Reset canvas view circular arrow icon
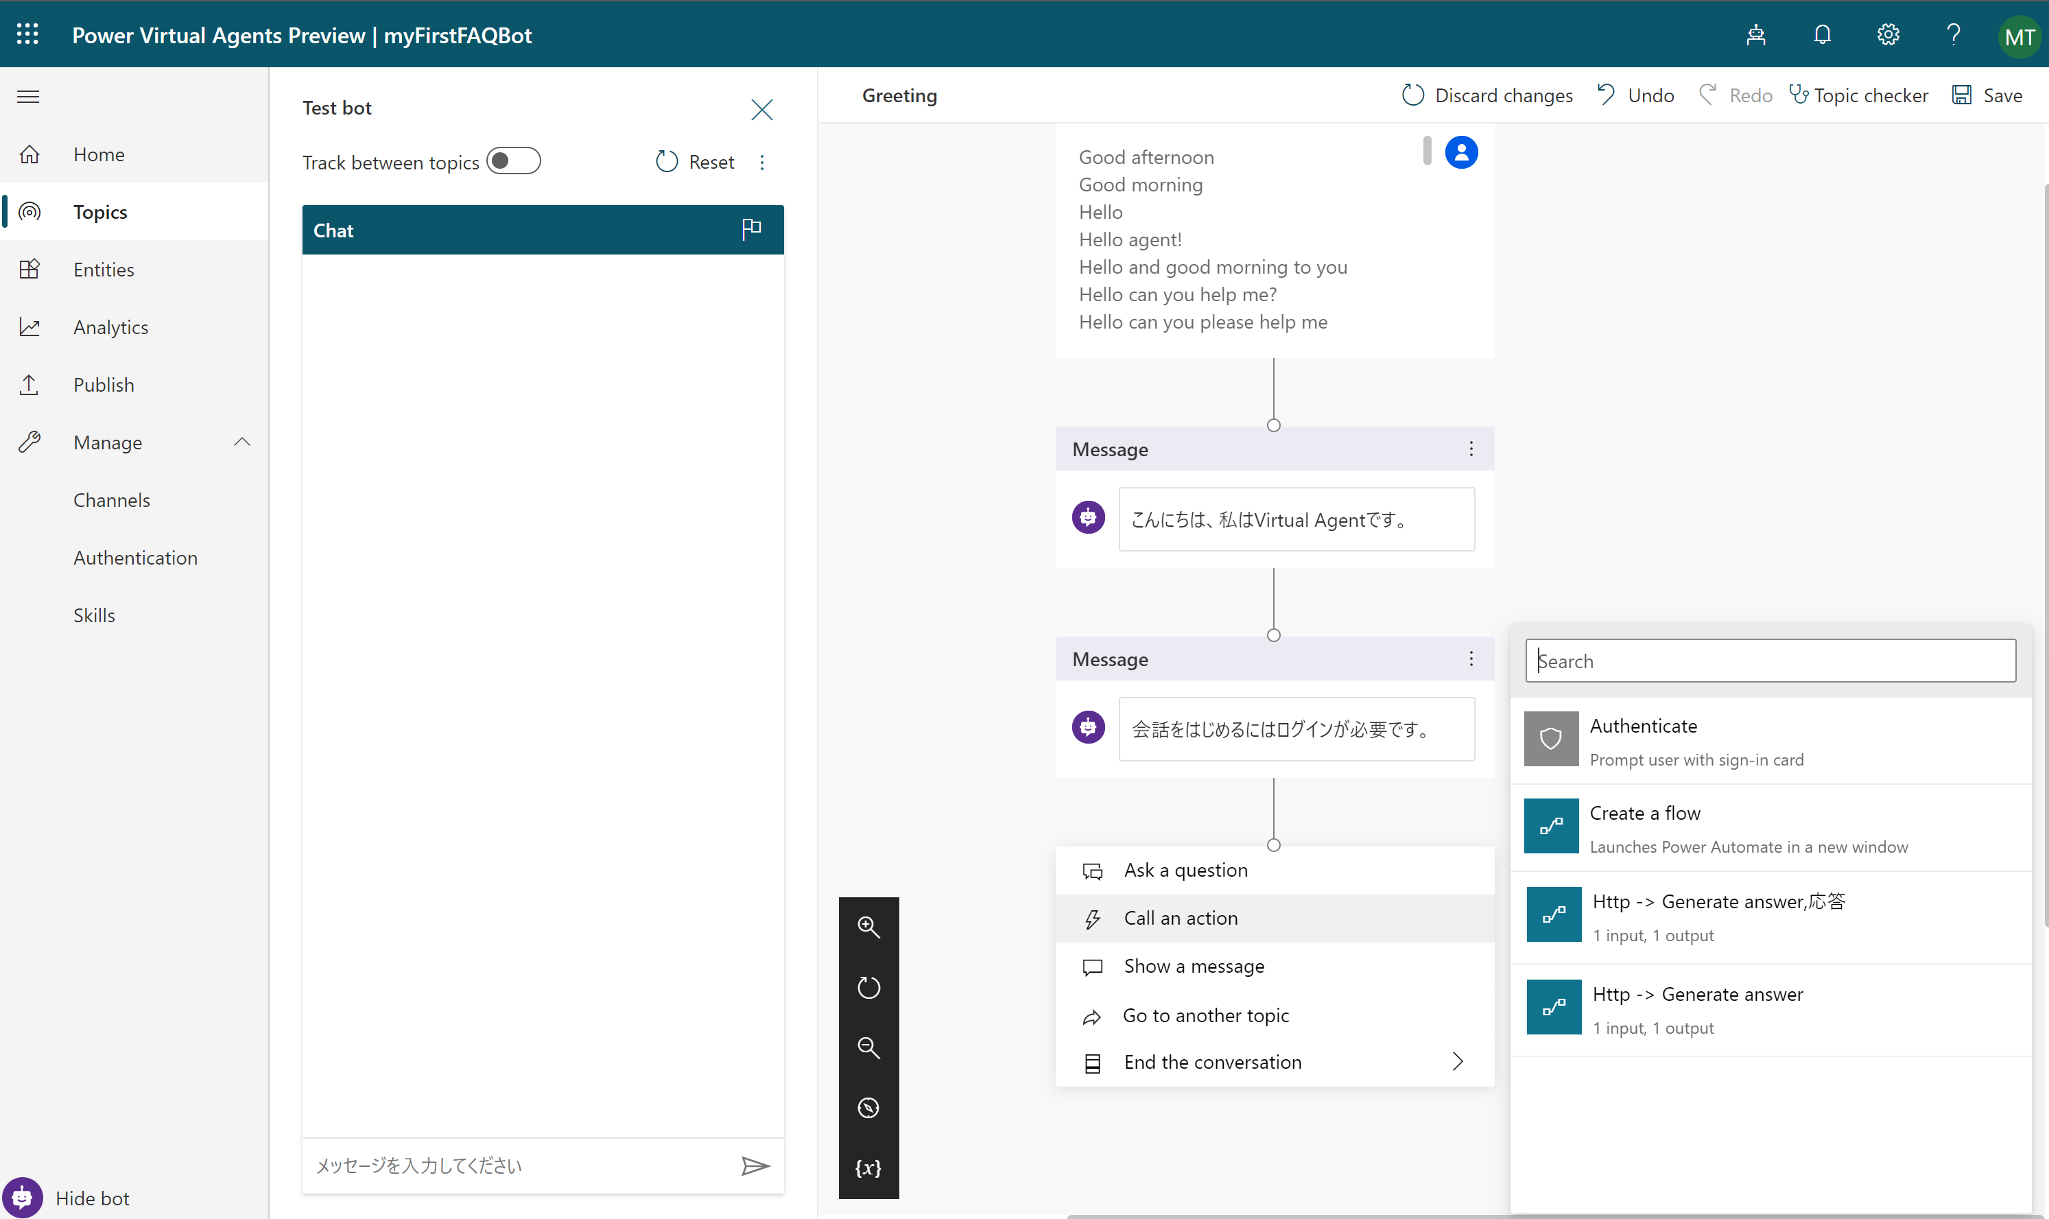 click(x=868, y=986)
